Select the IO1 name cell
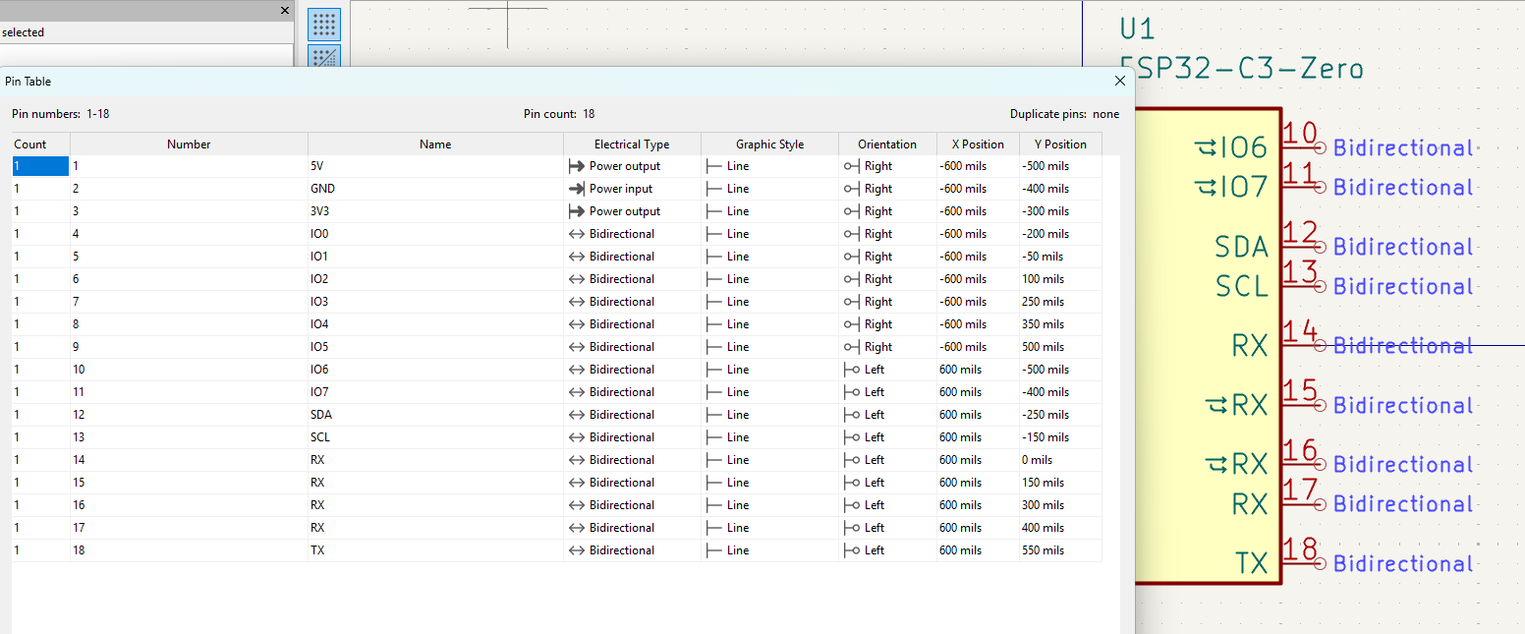Screen dimensions: 1525x634 tap(435, 257)
